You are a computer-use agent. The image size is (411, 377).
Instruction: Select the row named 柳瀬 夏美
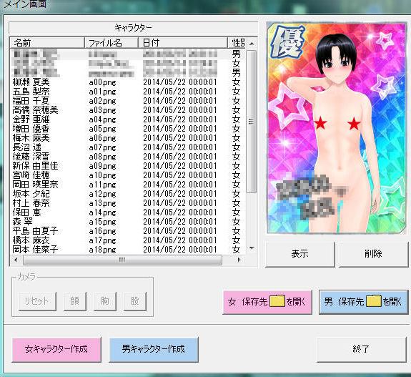[x=128, y=82]
